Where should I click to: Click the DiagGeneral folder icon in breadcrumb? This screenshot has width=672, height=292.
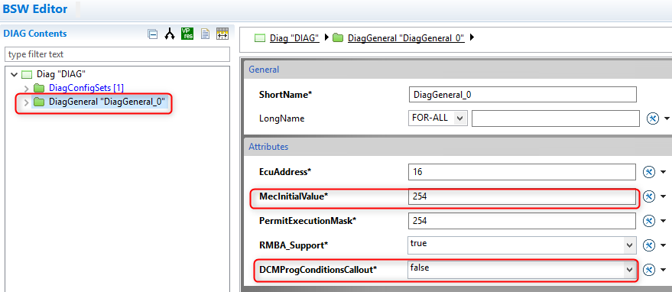pos(338,37)
